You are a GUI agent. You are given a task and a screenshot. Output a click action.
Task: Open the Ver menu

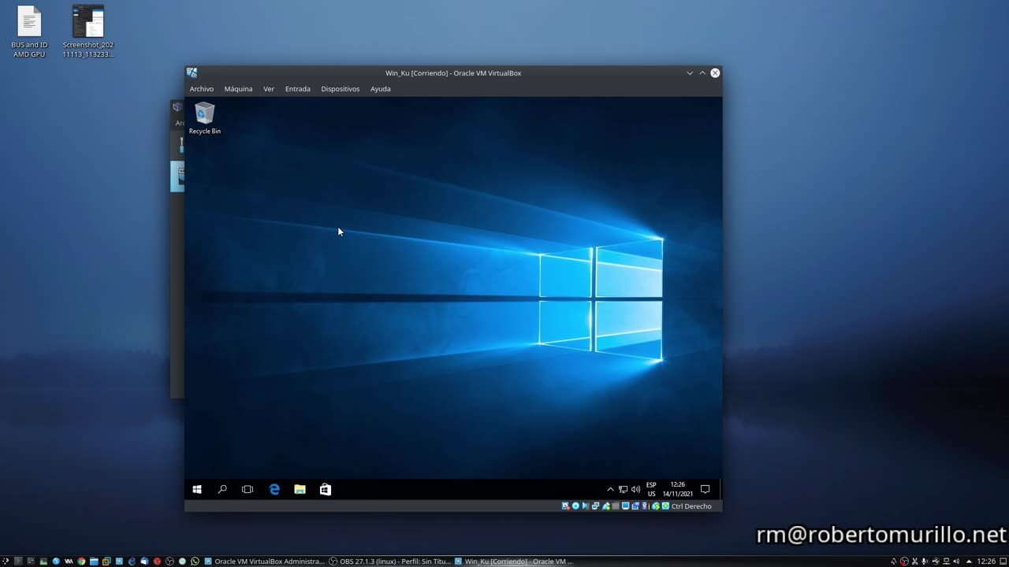(269, 89)
